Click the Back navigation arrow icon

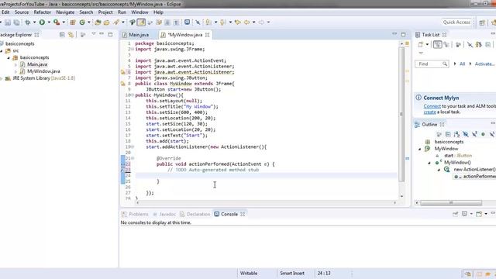[246, 22]
